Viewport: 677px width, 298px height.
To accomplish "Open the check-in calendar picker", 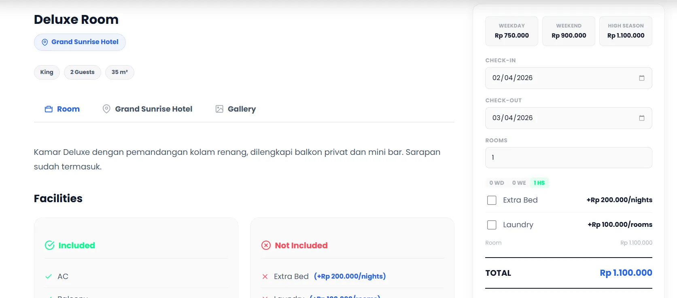I will (641, 78).
